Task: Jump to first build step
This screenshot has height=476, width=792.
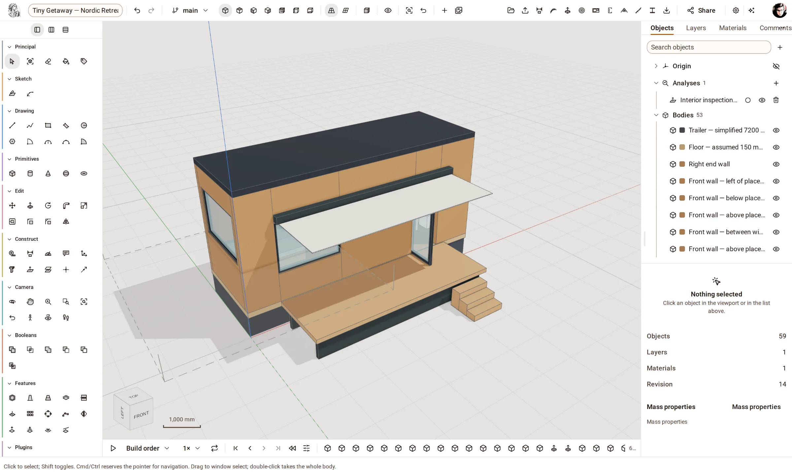Action: click(236, 448)
